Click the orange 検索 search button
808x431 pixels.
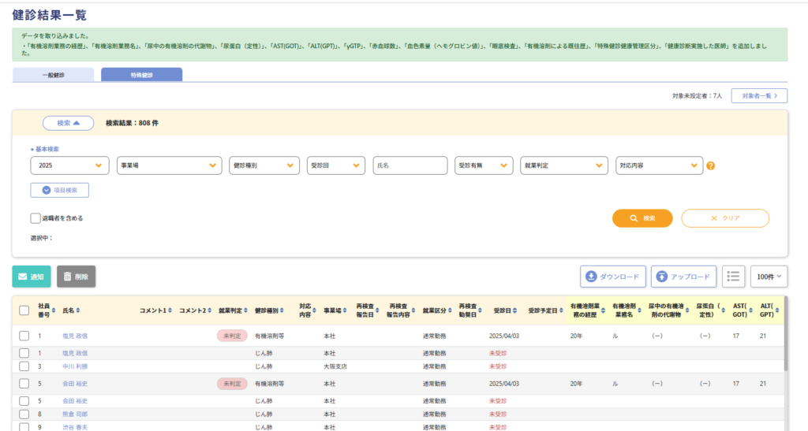(x=642, y=218)
